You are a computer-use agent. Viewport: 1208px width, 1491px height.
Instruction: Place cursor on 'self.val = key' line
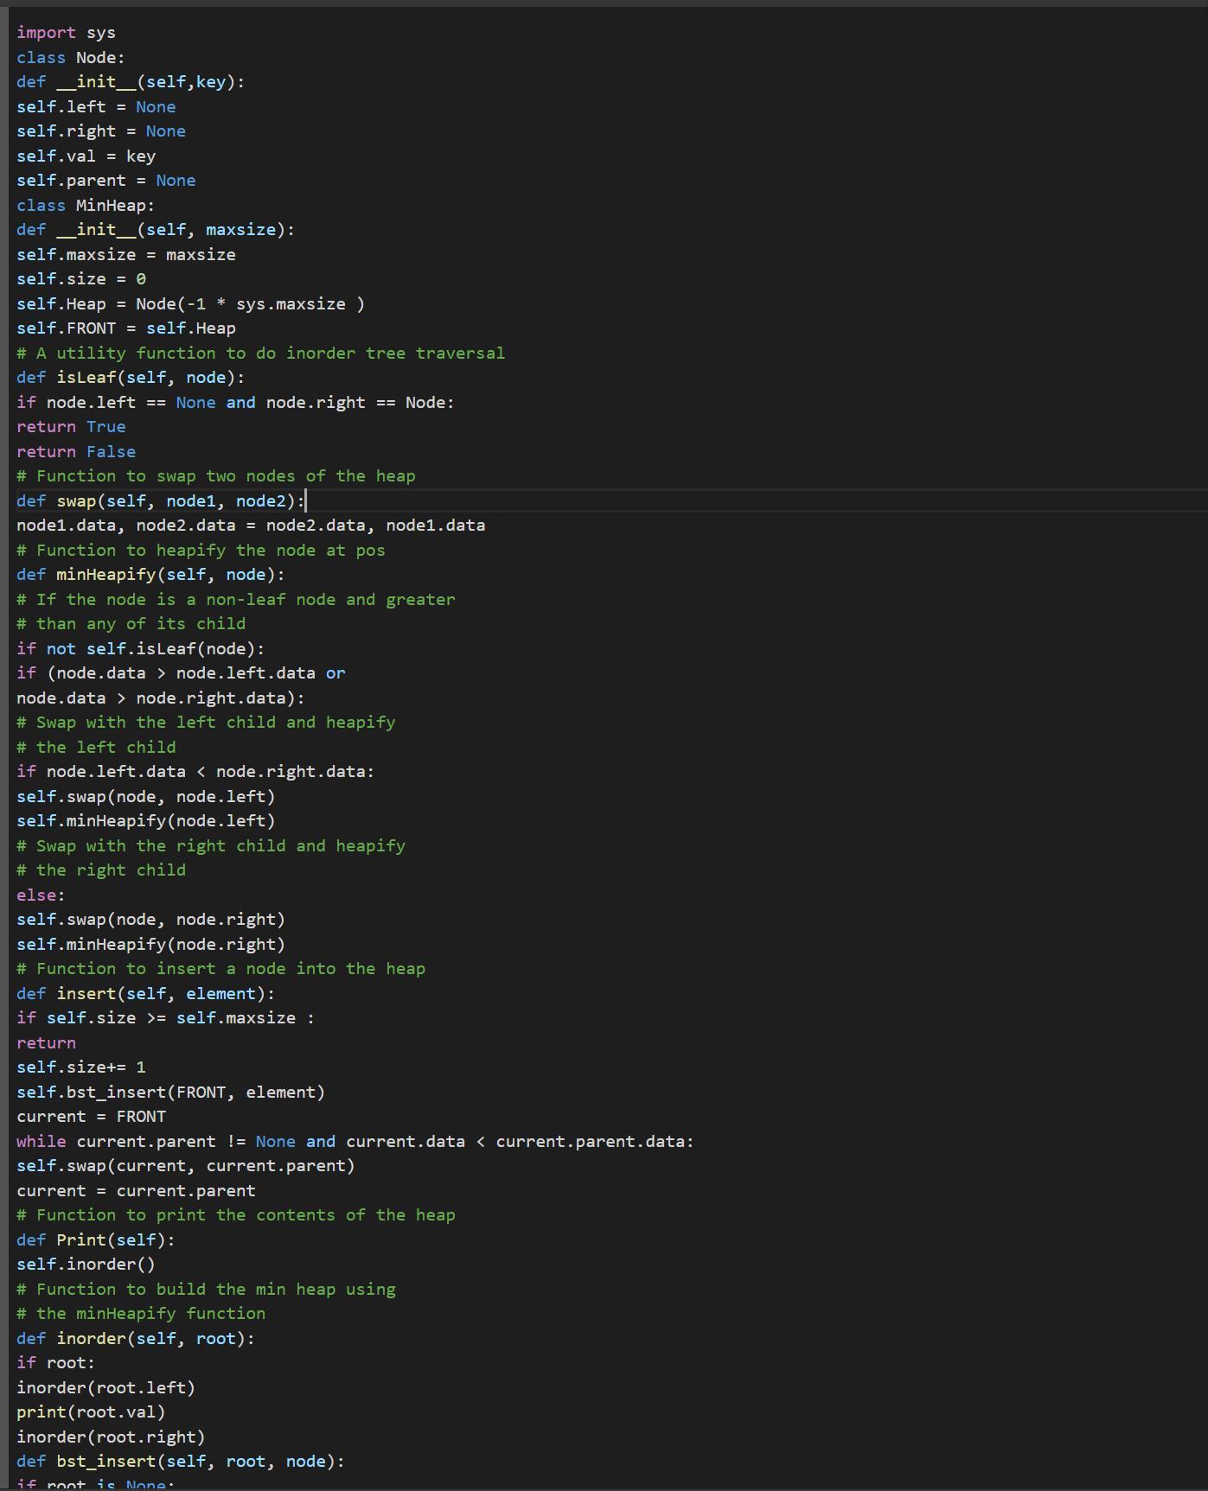(86, 156)
